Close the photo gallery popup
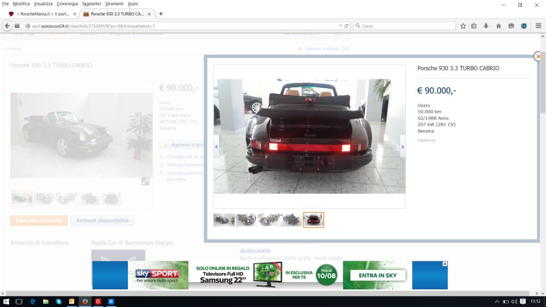 [x=538, y=56]
